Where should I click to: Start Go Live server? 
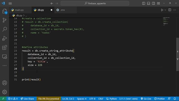(146, 99)
